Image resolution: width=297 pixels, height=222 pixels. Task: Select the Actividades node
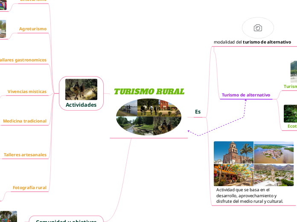pyautogui.click(x=81, y=93)
